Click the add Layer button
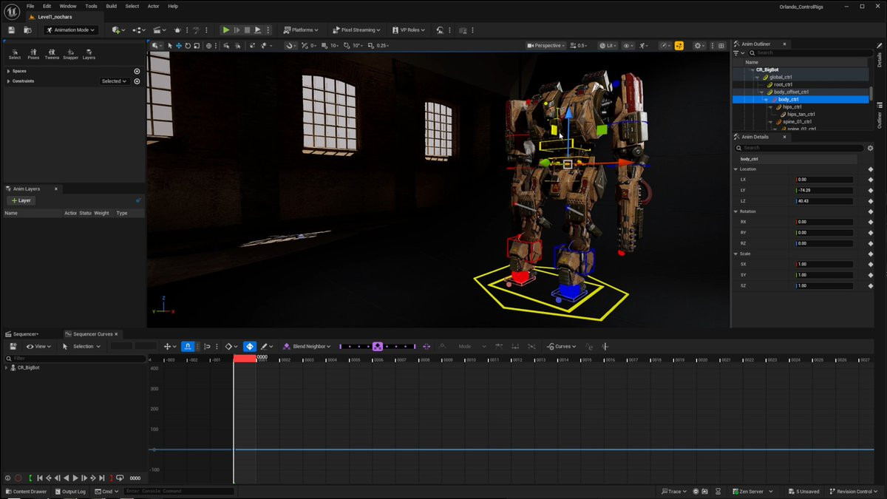887x499 pixels. coord(21,200)
